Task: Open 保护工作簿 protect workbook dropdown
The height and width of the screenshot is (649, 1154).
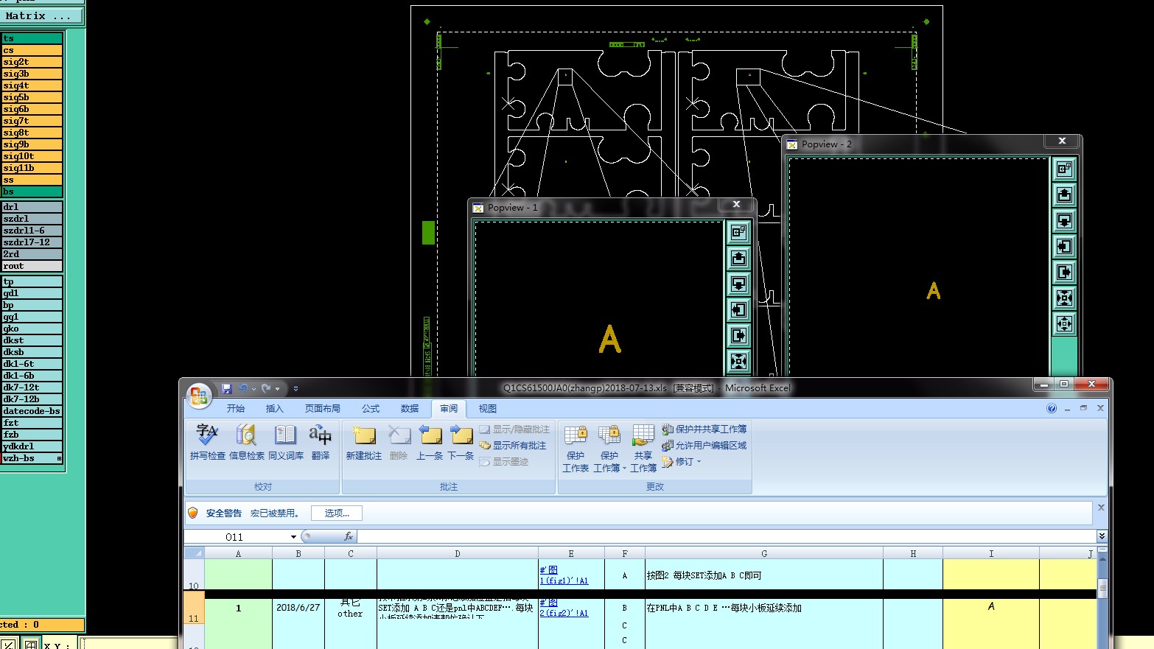Action: coord(609,448)
